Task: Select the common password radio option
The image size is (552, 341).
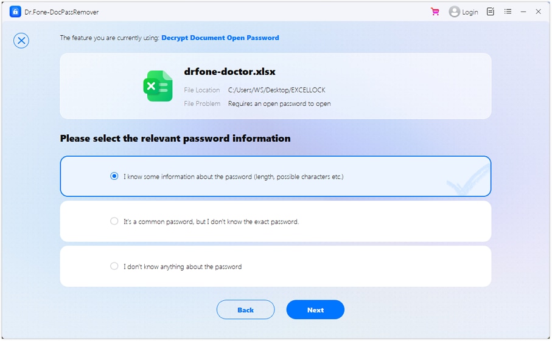Action: [114, 221]
